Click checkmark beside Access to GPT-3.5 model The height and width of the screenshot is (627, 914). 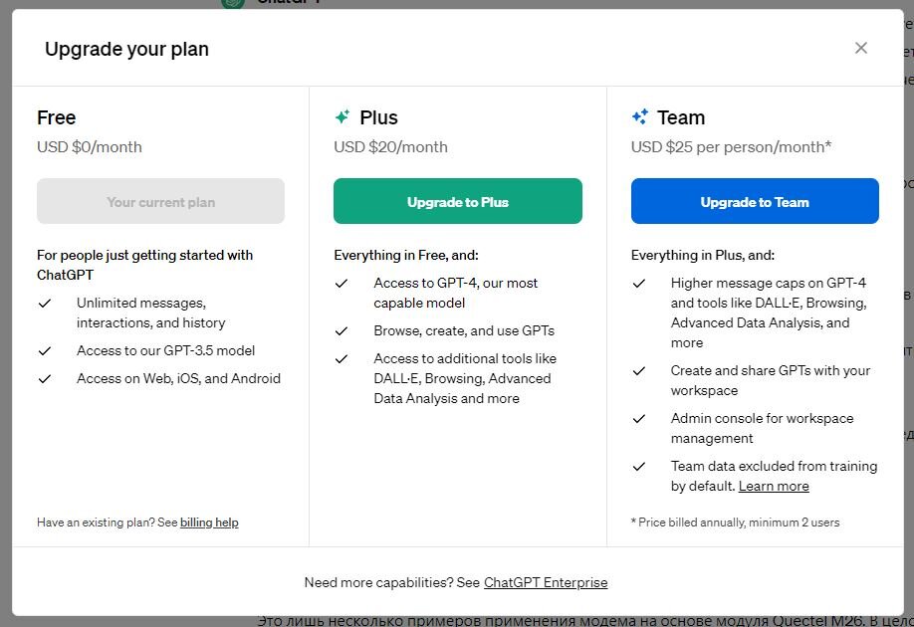click(45, 350)
